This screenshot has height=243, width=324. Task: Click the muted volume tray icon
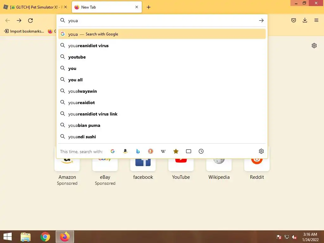coord(294,237)
